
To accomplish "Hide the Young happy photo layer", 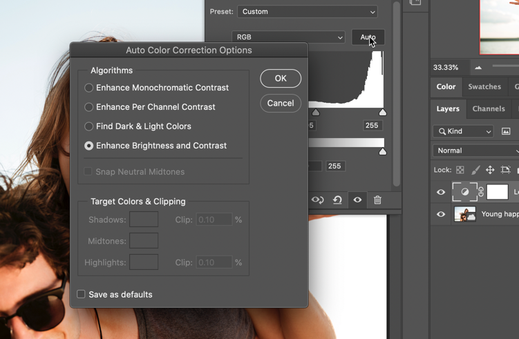I will click(441, 214).
